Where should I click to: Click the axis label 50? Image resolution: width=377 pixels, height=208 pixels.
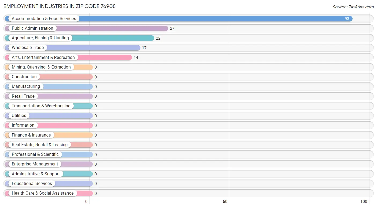click(225, 202)
